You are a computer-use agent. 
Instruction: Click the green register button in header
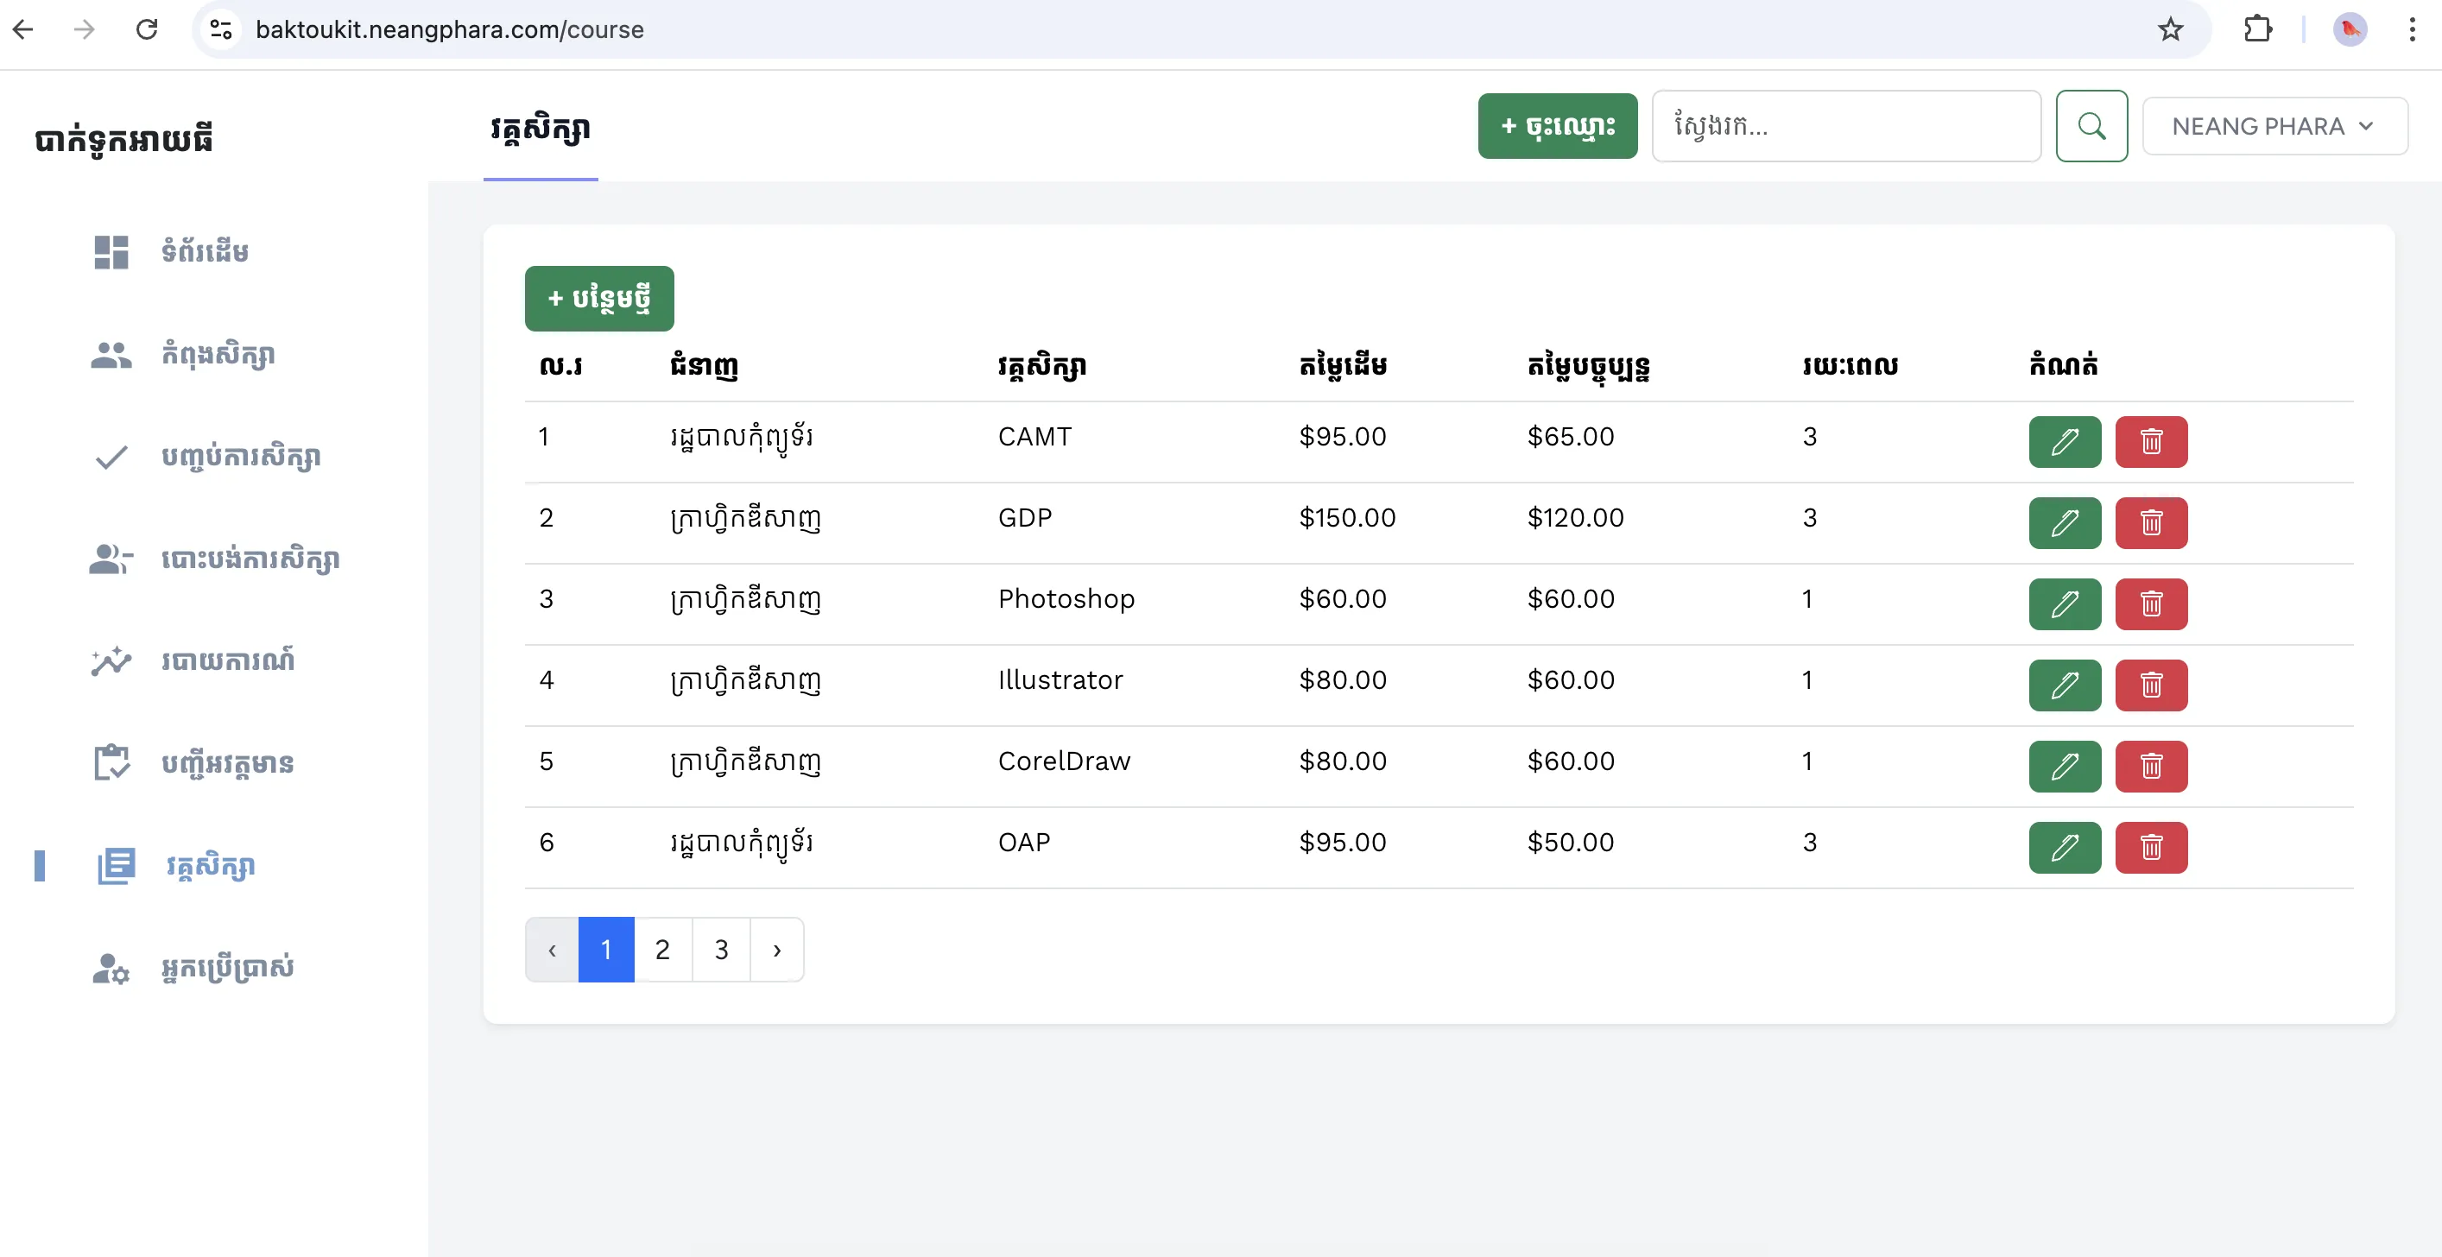click(x=1556, y=126)
